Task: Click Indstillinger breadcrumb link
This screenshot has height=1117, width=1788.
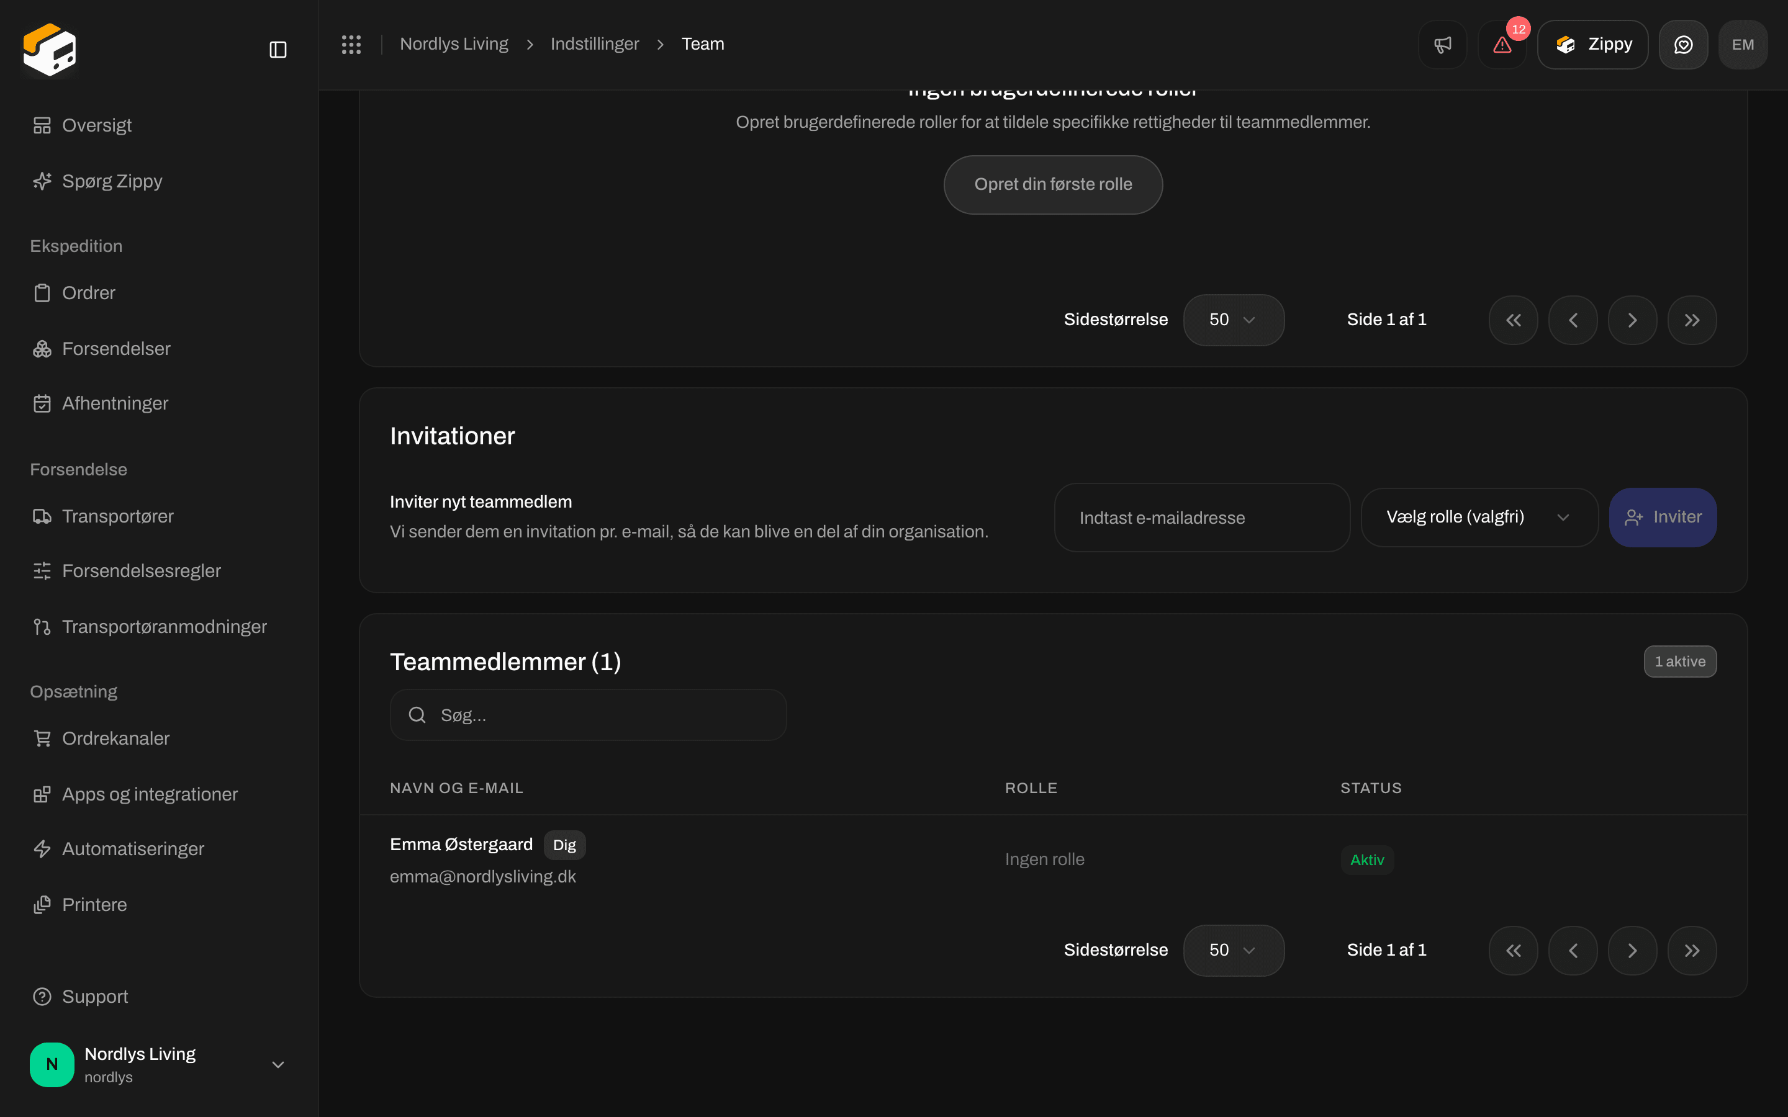Action: [x=595, y=44]
